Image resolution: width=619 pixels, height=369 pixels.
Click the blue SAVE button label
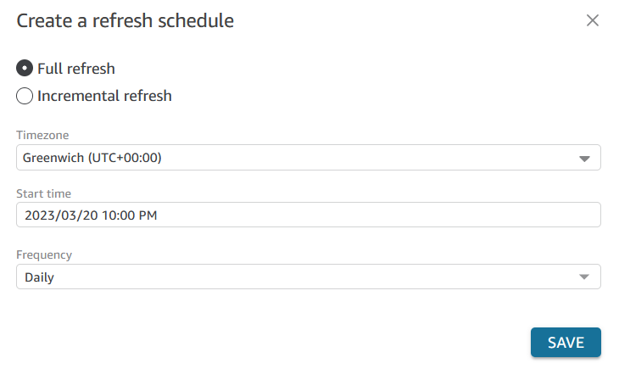[x=566, y=343]
